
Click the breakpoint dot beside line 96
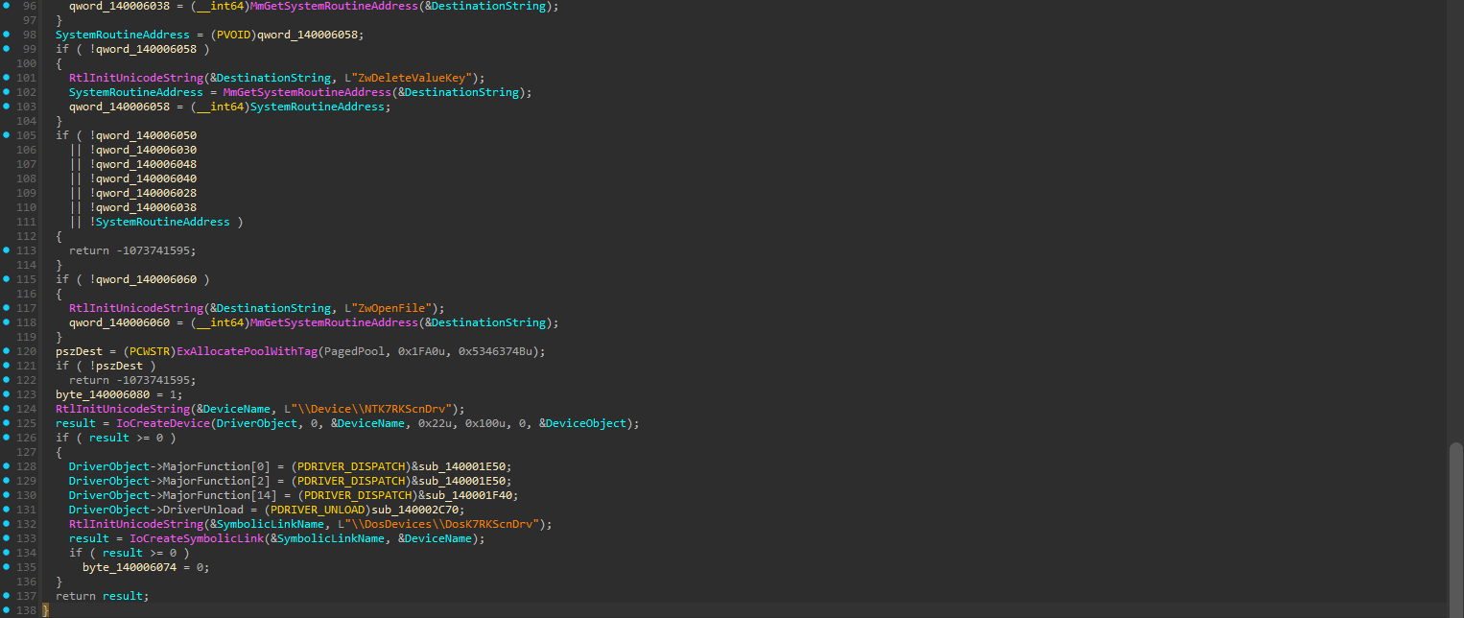(7, 6)
